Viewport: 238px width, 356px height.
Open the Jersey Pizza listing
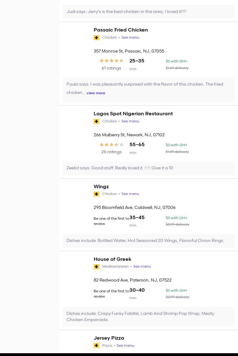pyautogui.click(x=109, y=338)
